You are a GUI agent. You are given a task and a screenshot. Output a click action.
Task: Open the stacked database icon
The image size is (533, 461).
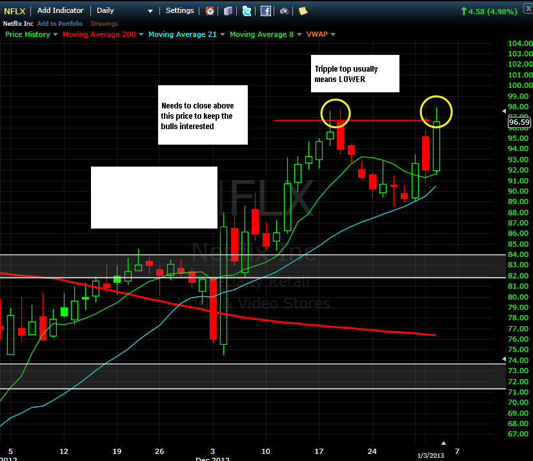pyautogui.click(x=228, y=11)
